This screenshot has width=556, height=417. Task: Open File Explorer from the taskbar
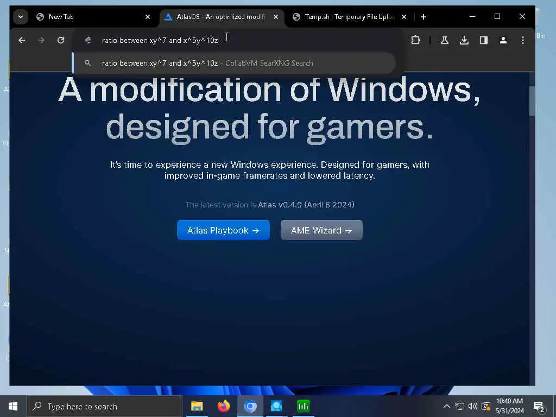click(x=197, y=406)
